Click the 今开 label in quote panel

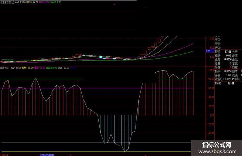[x=235, y=52]
